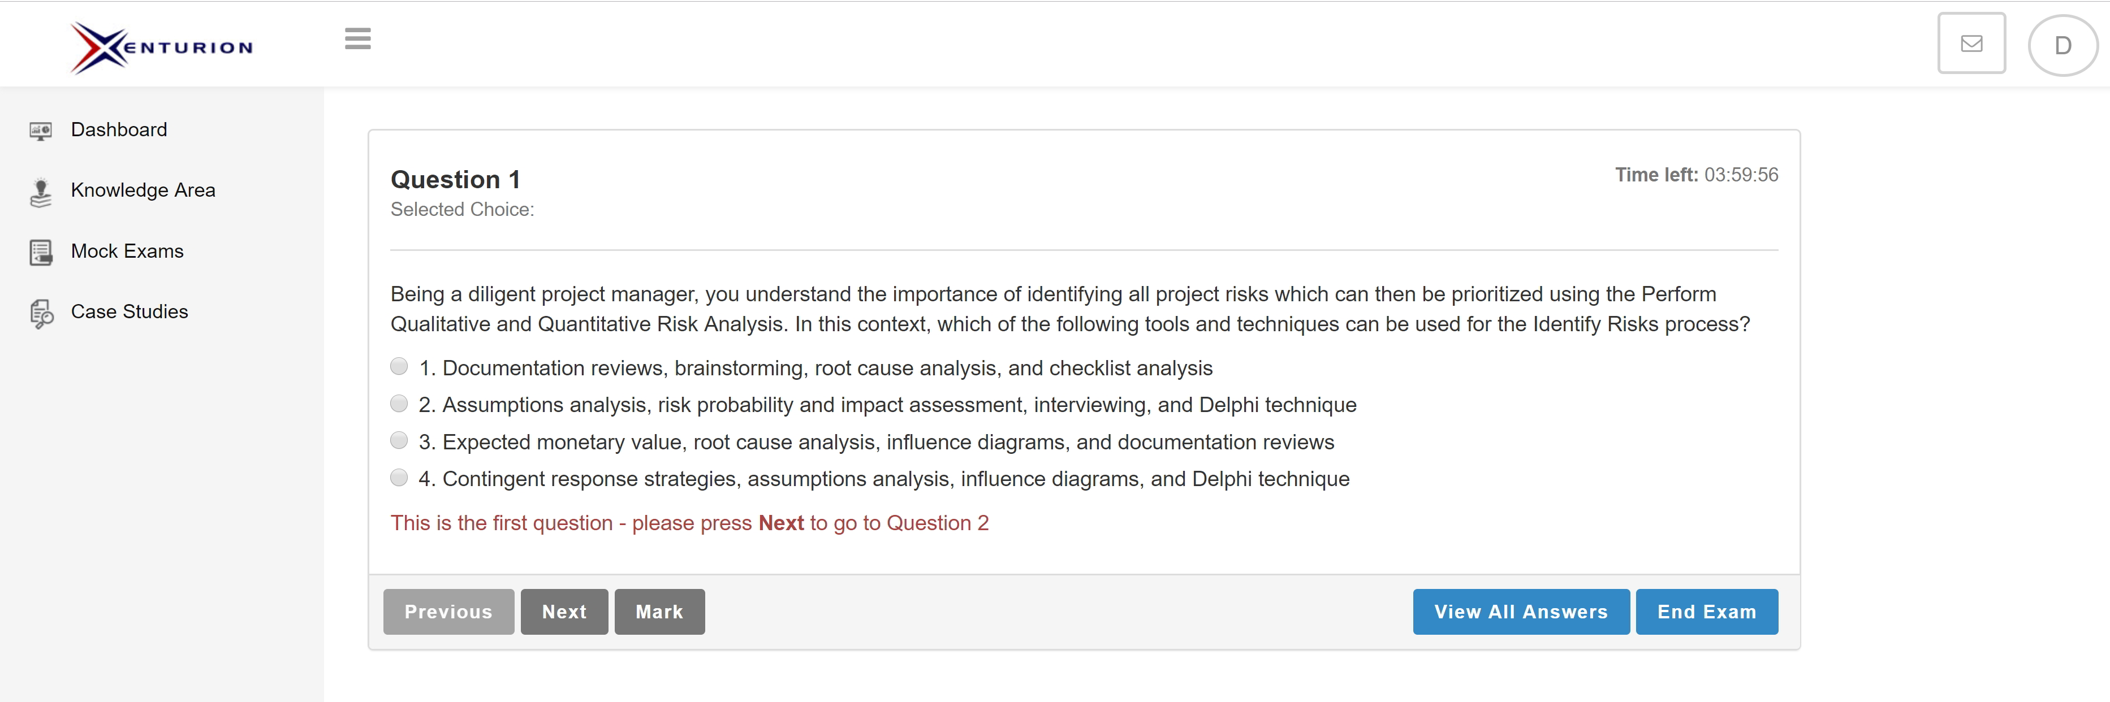
Task: Click the Xenturion logo
Action: (x=161, y=47)
